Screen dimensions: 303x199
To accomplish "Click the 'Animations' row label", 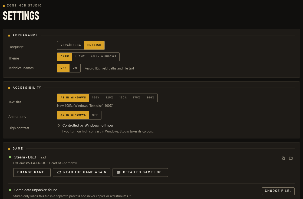I will 17,117.
